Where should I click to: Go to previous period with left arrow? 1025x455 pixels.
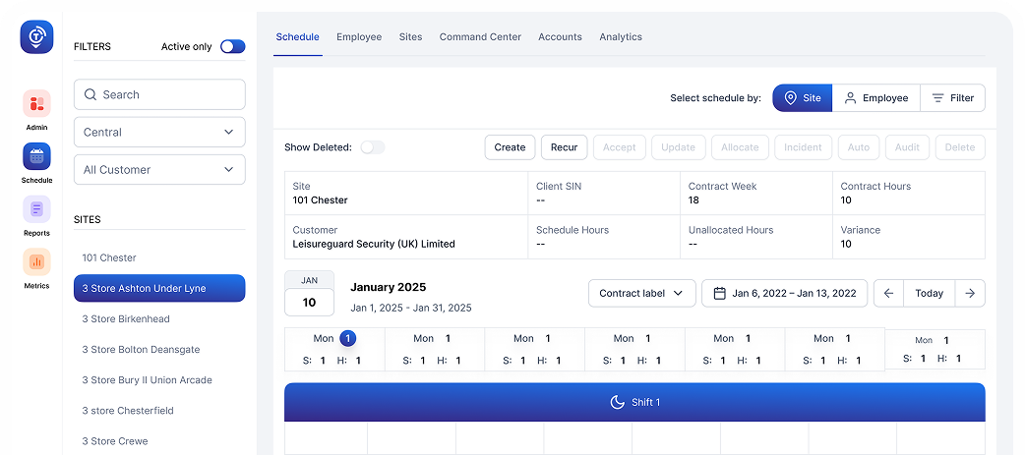click(888, 293)
